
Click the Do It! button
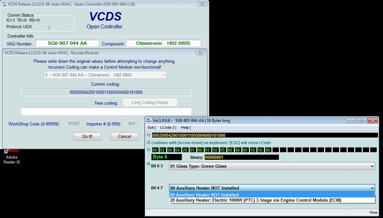click(87, 136)
